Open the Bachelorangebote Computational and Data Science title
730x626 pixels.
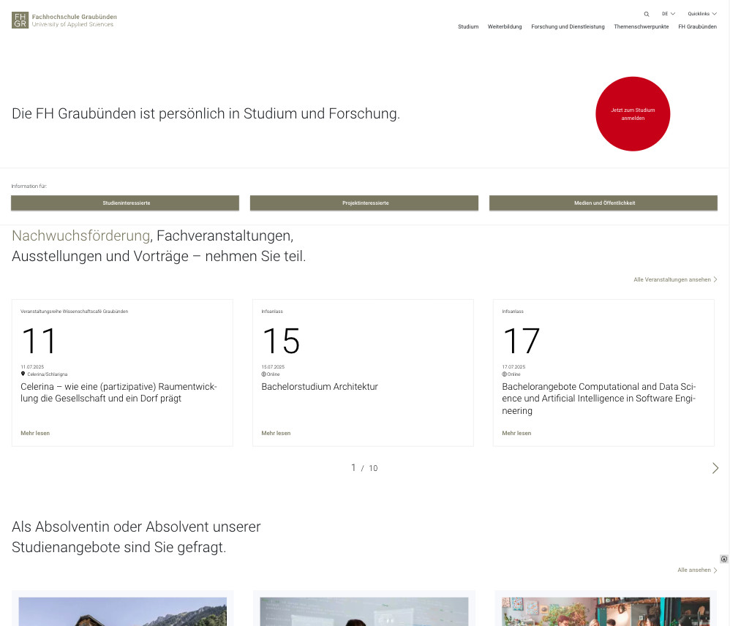point(599,399)
